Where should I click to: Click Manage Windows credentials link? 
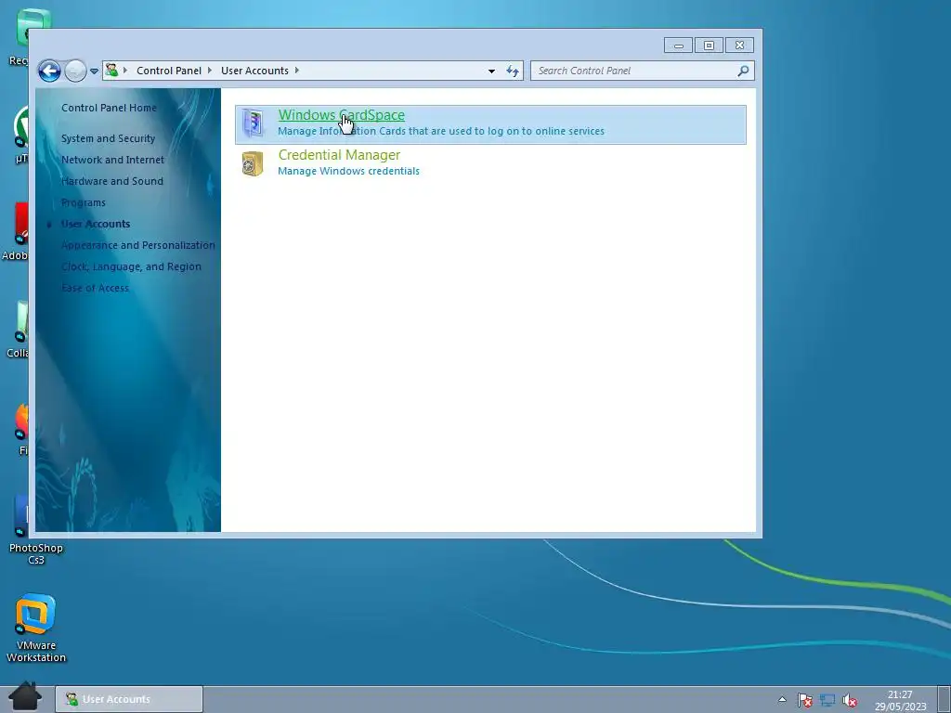(349, 171)
